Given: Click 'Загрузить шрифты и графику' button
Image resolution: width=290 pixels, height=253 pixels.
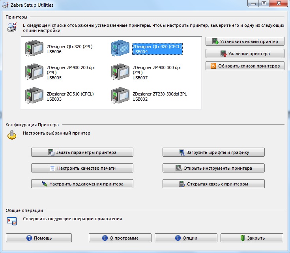Looking at the screenshot, I should 213,152.
